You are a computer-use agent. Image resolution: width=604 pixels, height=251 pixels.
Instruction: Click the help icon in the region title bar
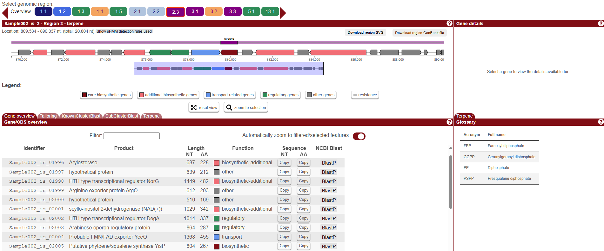point(449,24)
